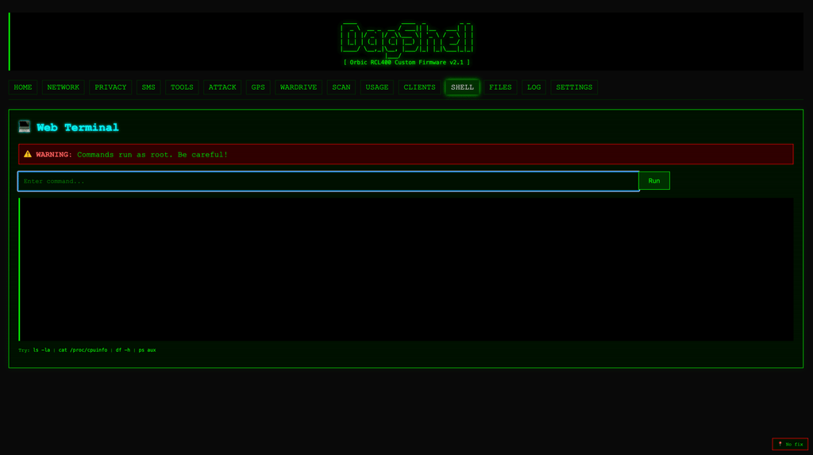The height and width of the screenshot is (455, 813).
Task: Click the yellow warning triangle icon
Action: coord(28,154)
